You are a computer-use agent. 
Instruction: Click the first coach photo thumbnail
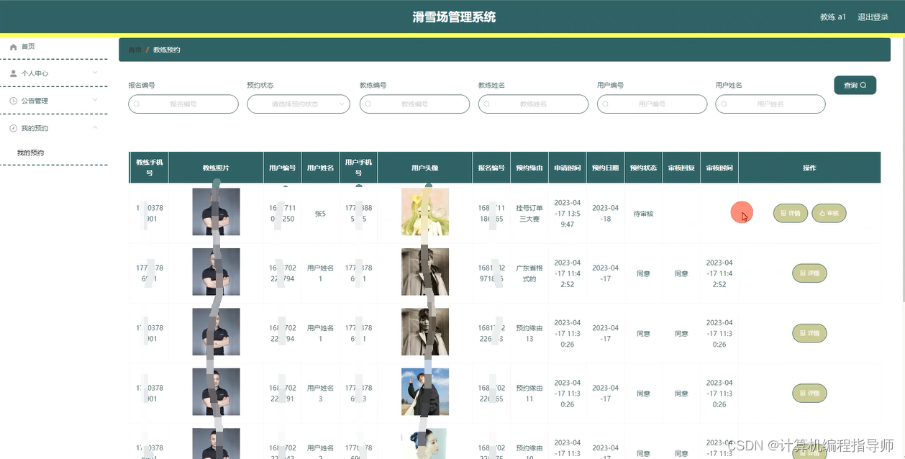(x=216, y=212)
